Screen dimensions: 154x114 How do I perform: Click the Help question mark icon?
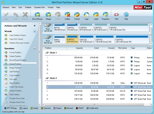126,16
